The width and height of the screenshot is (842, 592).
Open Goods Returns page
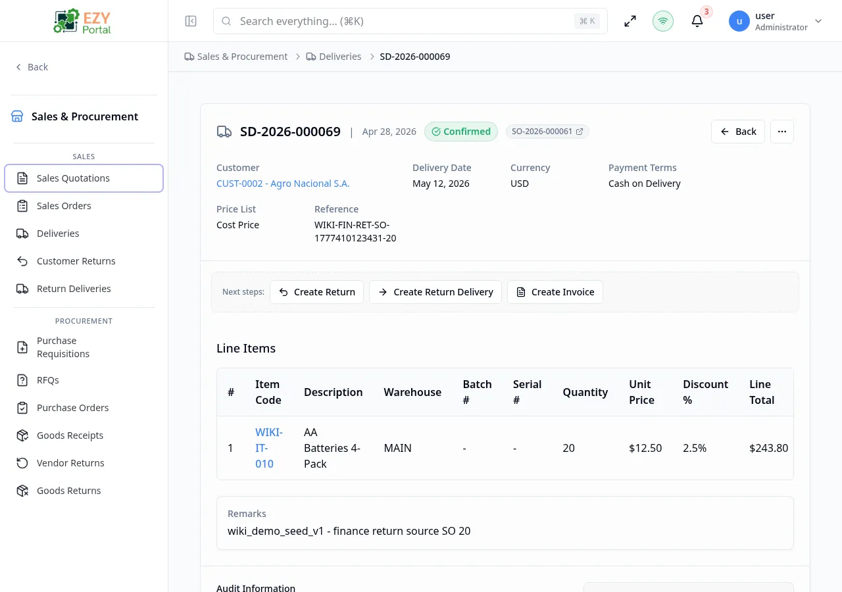pyautogui.click(x=84, y=491)
